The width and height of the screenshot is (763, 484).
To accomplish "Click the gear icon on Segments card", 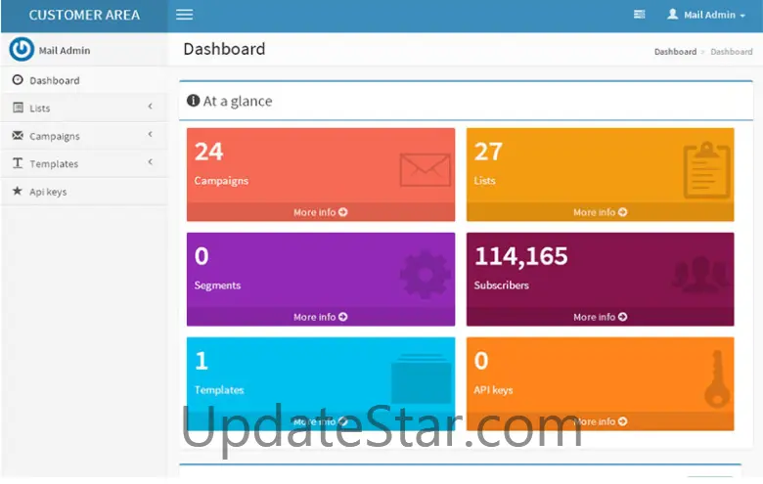I will point(425,275).
